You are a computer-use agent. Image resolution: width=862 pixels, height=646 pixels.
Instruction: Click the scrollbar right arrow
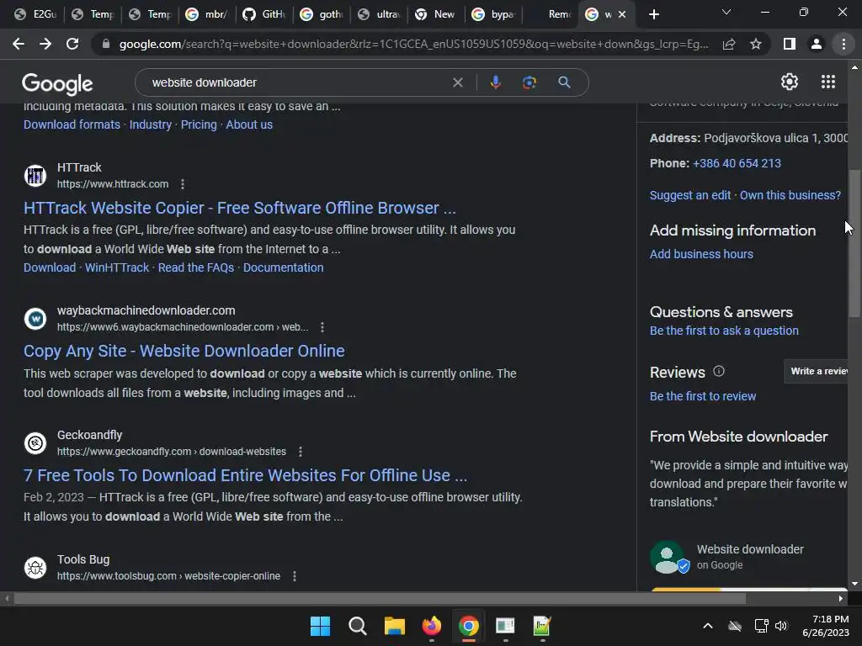click(x=841, y=598)
